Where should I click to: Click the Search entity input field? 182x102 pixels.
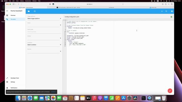(44, 32)
